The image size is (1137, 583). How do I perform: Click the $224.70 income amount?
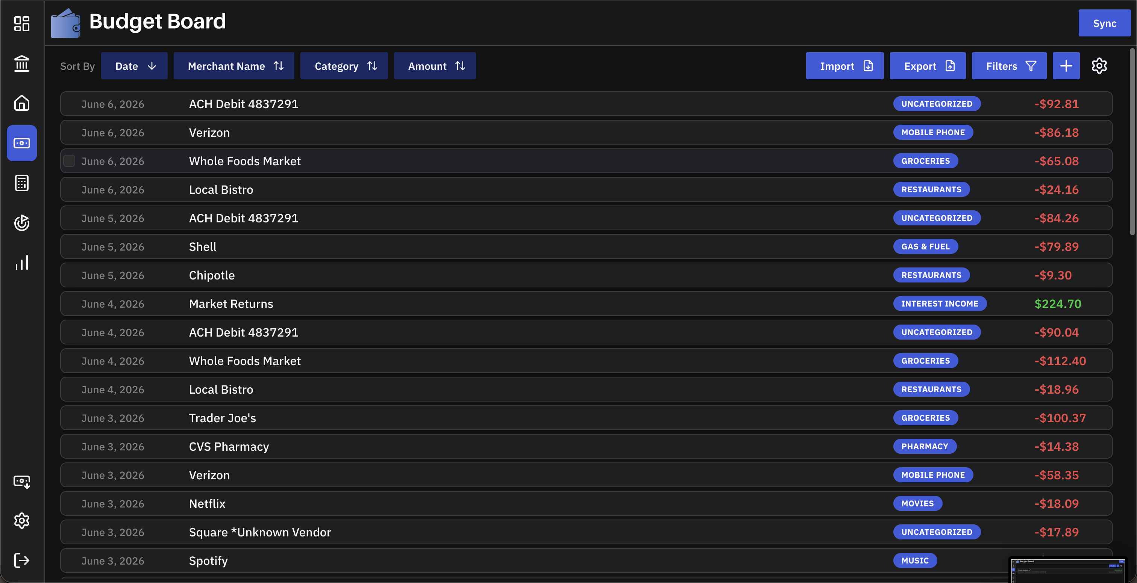1058,304
